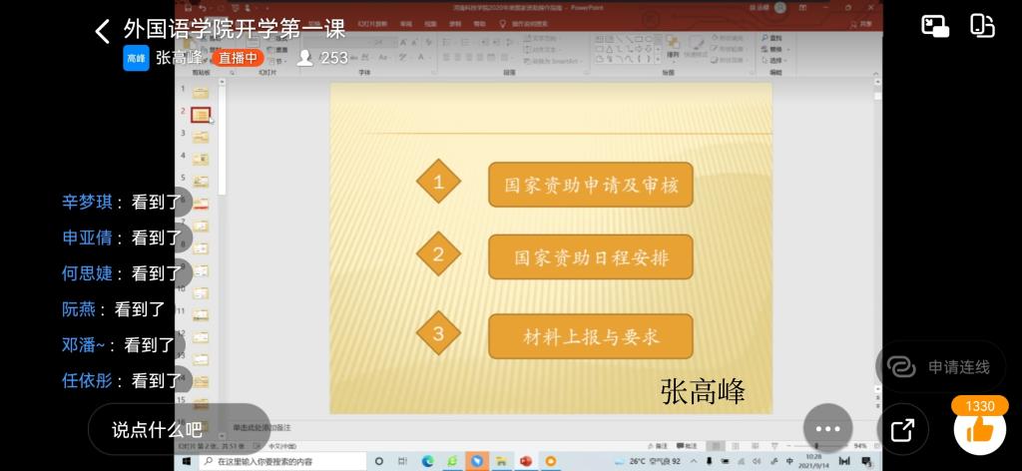Image resolution: width=1022 pixels, height=471 pixels.
Task: Click the 国家资助申请及审核 slide box
Action: [x=590, y=185]
